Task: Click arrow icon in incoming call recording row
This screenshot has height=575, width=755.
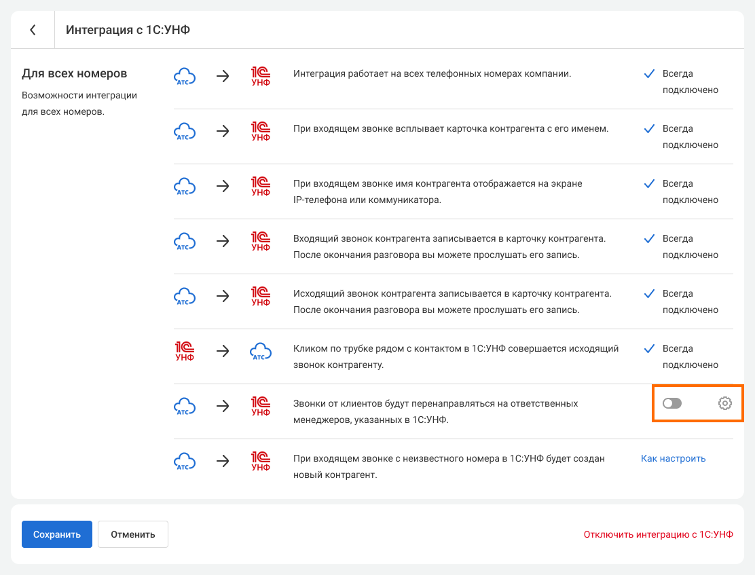Action: coord(223,241)
